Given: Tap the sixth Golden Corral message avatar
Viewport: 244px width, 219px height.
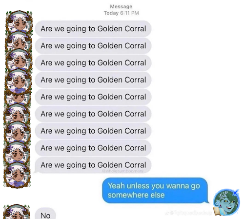Looking at the screenshot, I should [17, 114].
